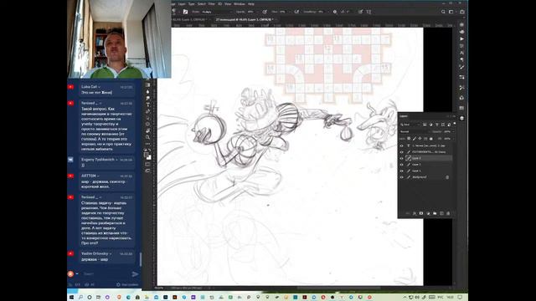Swap foreground and background colors
Image resolution: width=536 pixels, height=301 pixels.
[150, 150]
